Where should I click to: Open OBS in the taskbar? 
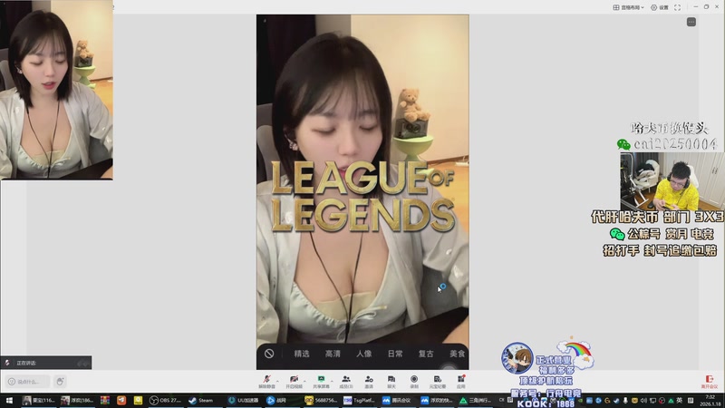coord(166,401)
